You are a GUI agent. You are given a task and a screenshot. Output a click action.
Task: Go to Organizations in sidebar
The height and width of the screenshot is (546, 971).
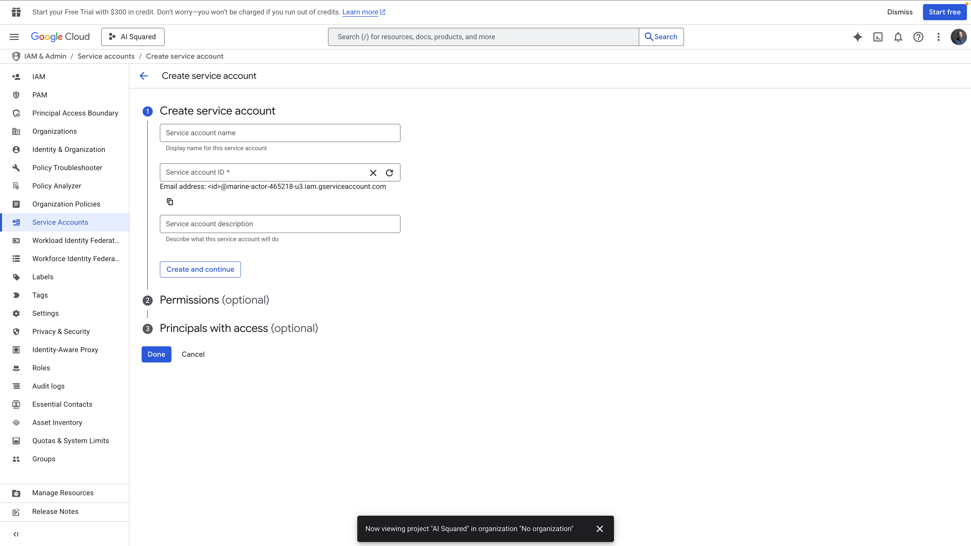click(65, 131)
